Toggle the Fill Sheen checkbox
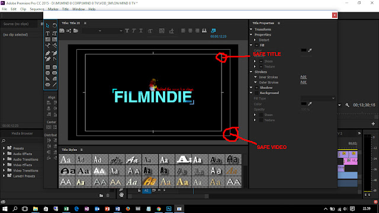The height and width of the screenshot is (213, 379). (261, 62)
